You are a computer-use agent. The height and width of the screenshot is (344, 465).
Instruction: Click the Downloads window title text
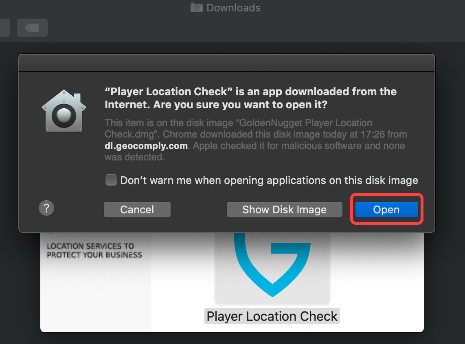click(233, 8)
